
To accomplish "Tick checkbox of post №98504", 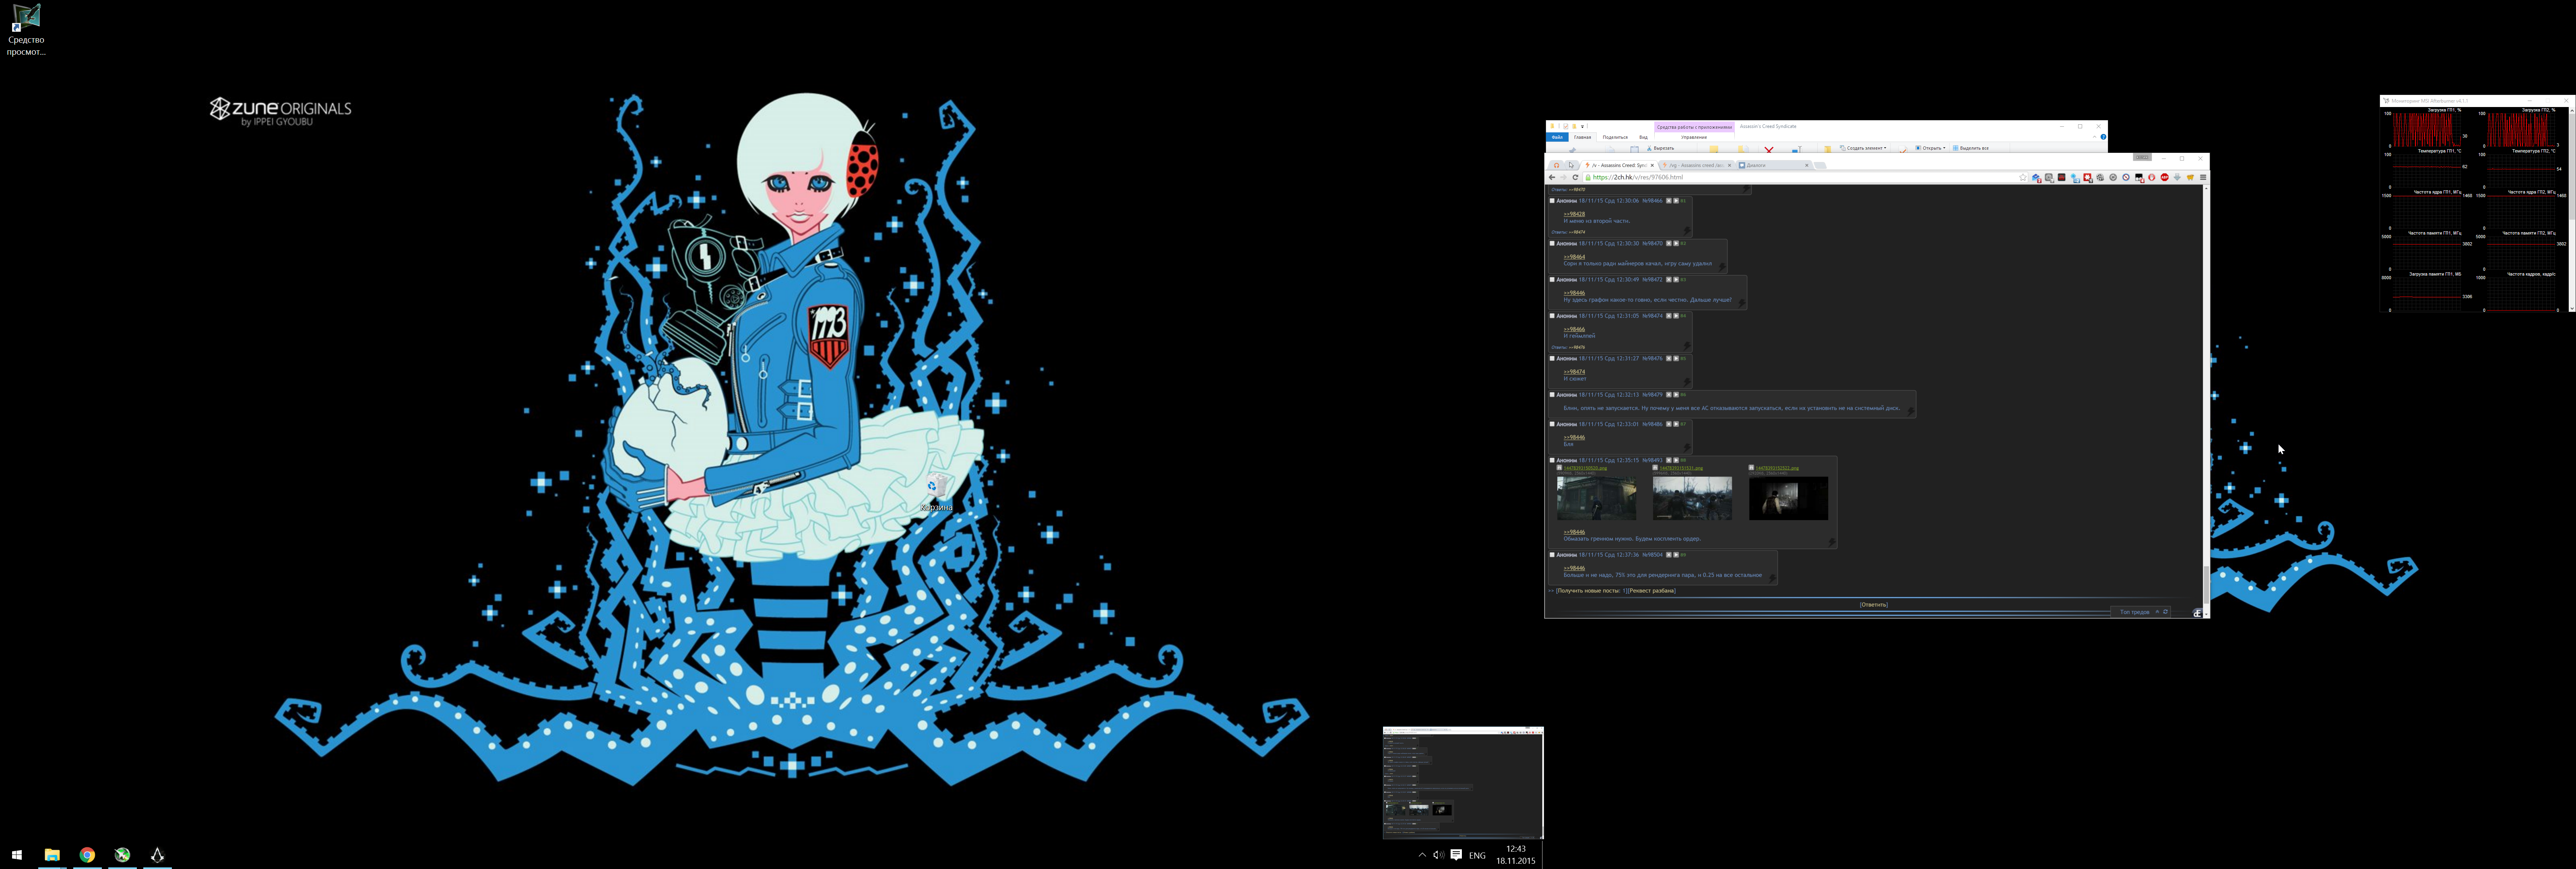I will click(1552, 555).
